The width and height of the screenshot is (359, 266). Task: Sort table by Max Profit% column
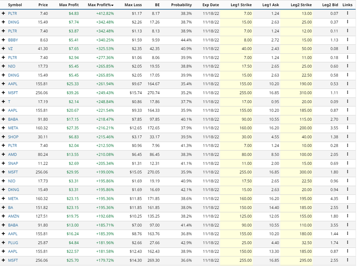(x=100, y=5)
